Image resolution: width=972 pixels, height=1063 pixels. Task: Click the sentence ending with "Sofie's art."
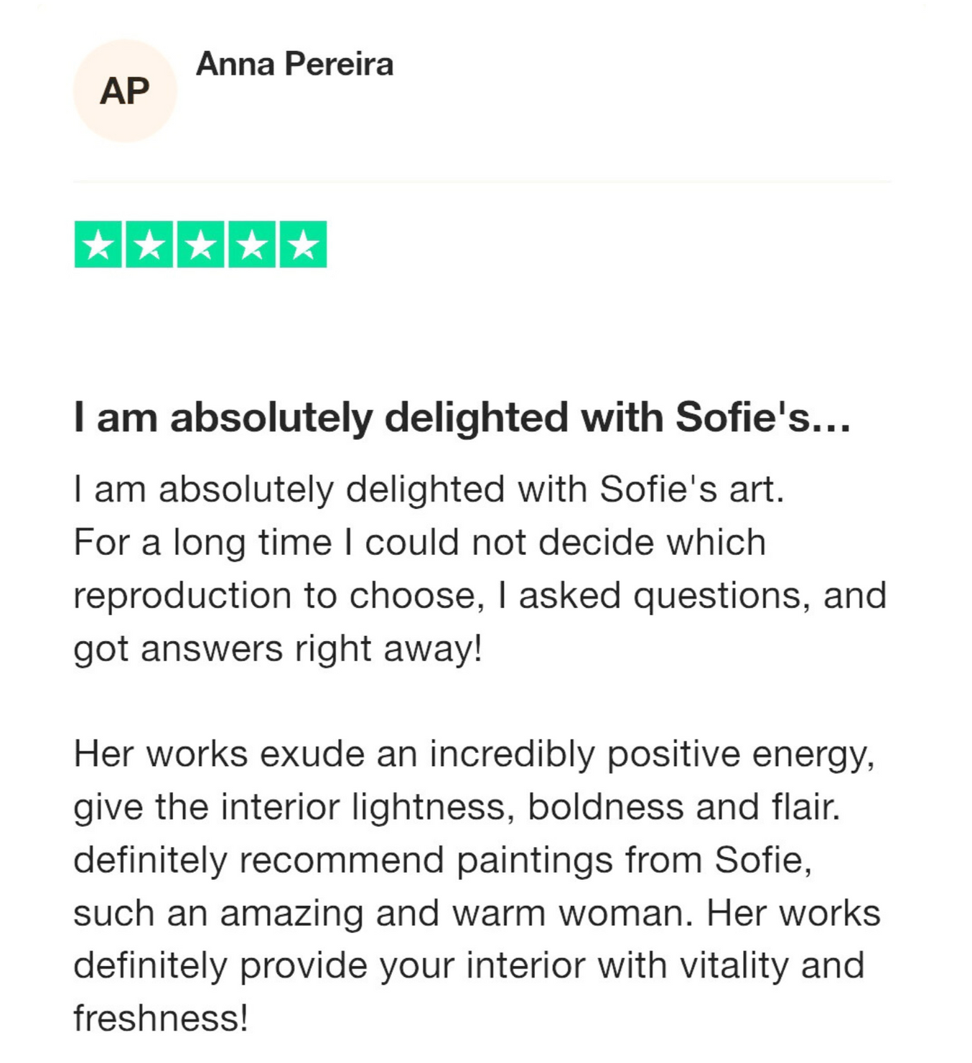pos(429,490)
